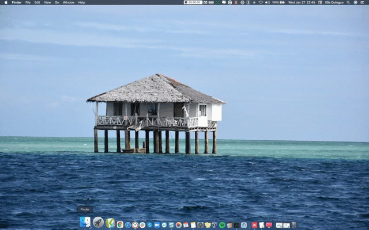Launch Google Chrome from the Dock
369x230 pixels.
tap(120, 225)
